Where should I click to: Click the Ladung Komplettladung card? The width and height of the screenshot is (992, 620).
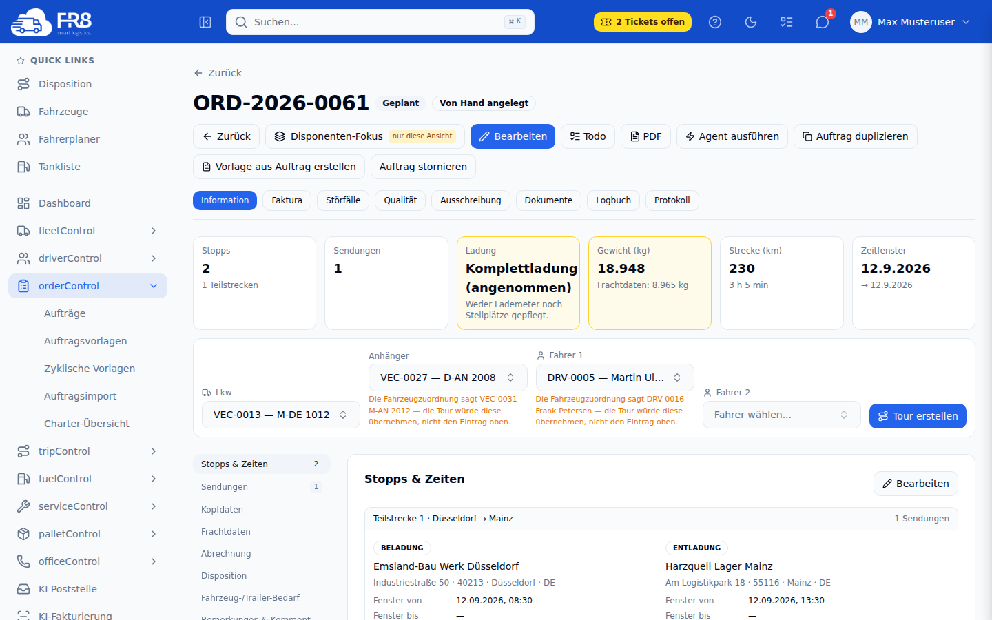pyautogui.click(x=518, y=283)
